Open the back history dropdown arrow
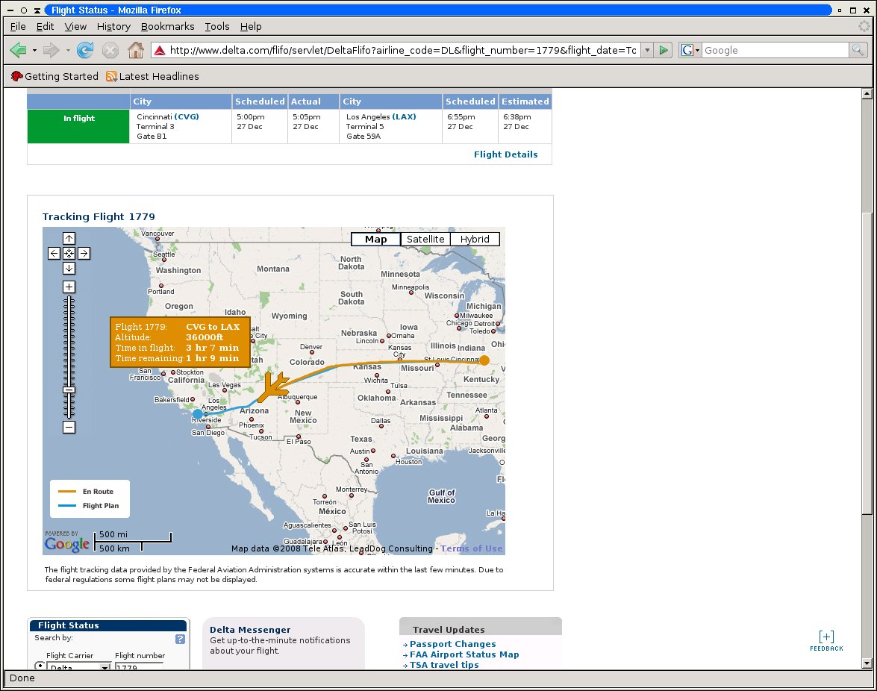 34,50
